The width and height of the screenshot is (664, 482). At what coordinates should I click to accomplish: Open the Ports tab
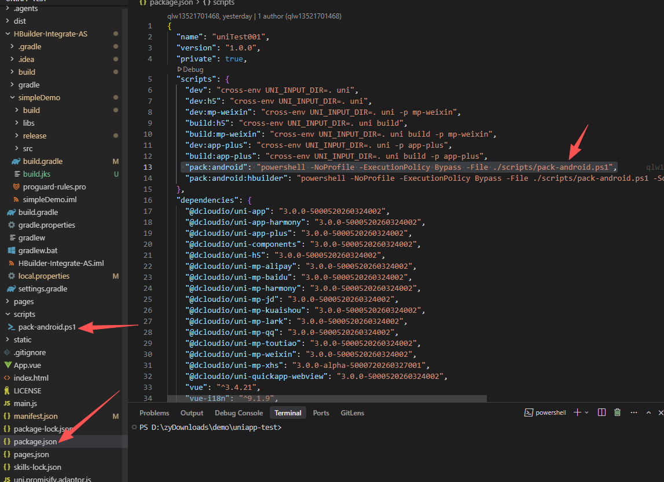click(321, 413)
